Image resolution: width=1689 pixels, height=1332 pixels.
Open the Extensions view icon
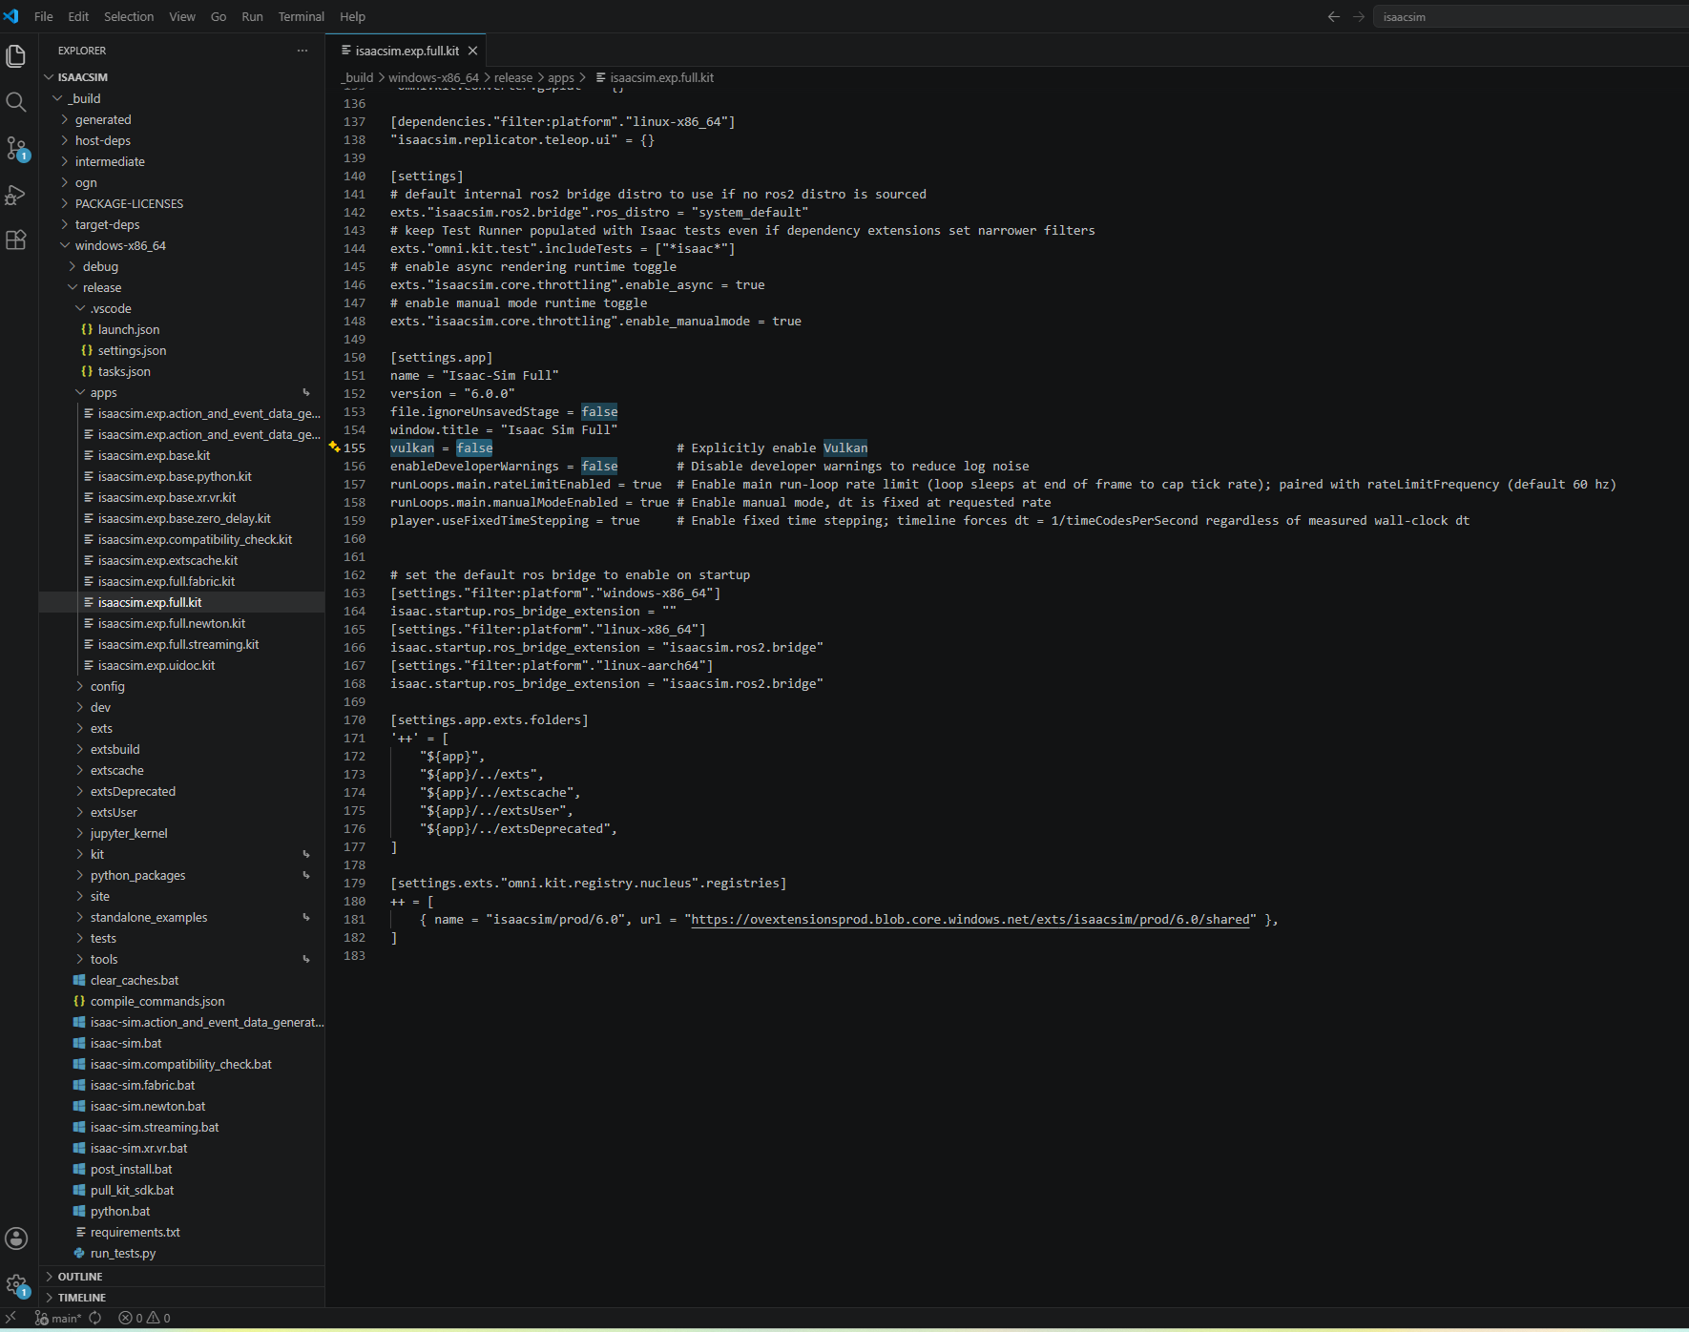16,239
